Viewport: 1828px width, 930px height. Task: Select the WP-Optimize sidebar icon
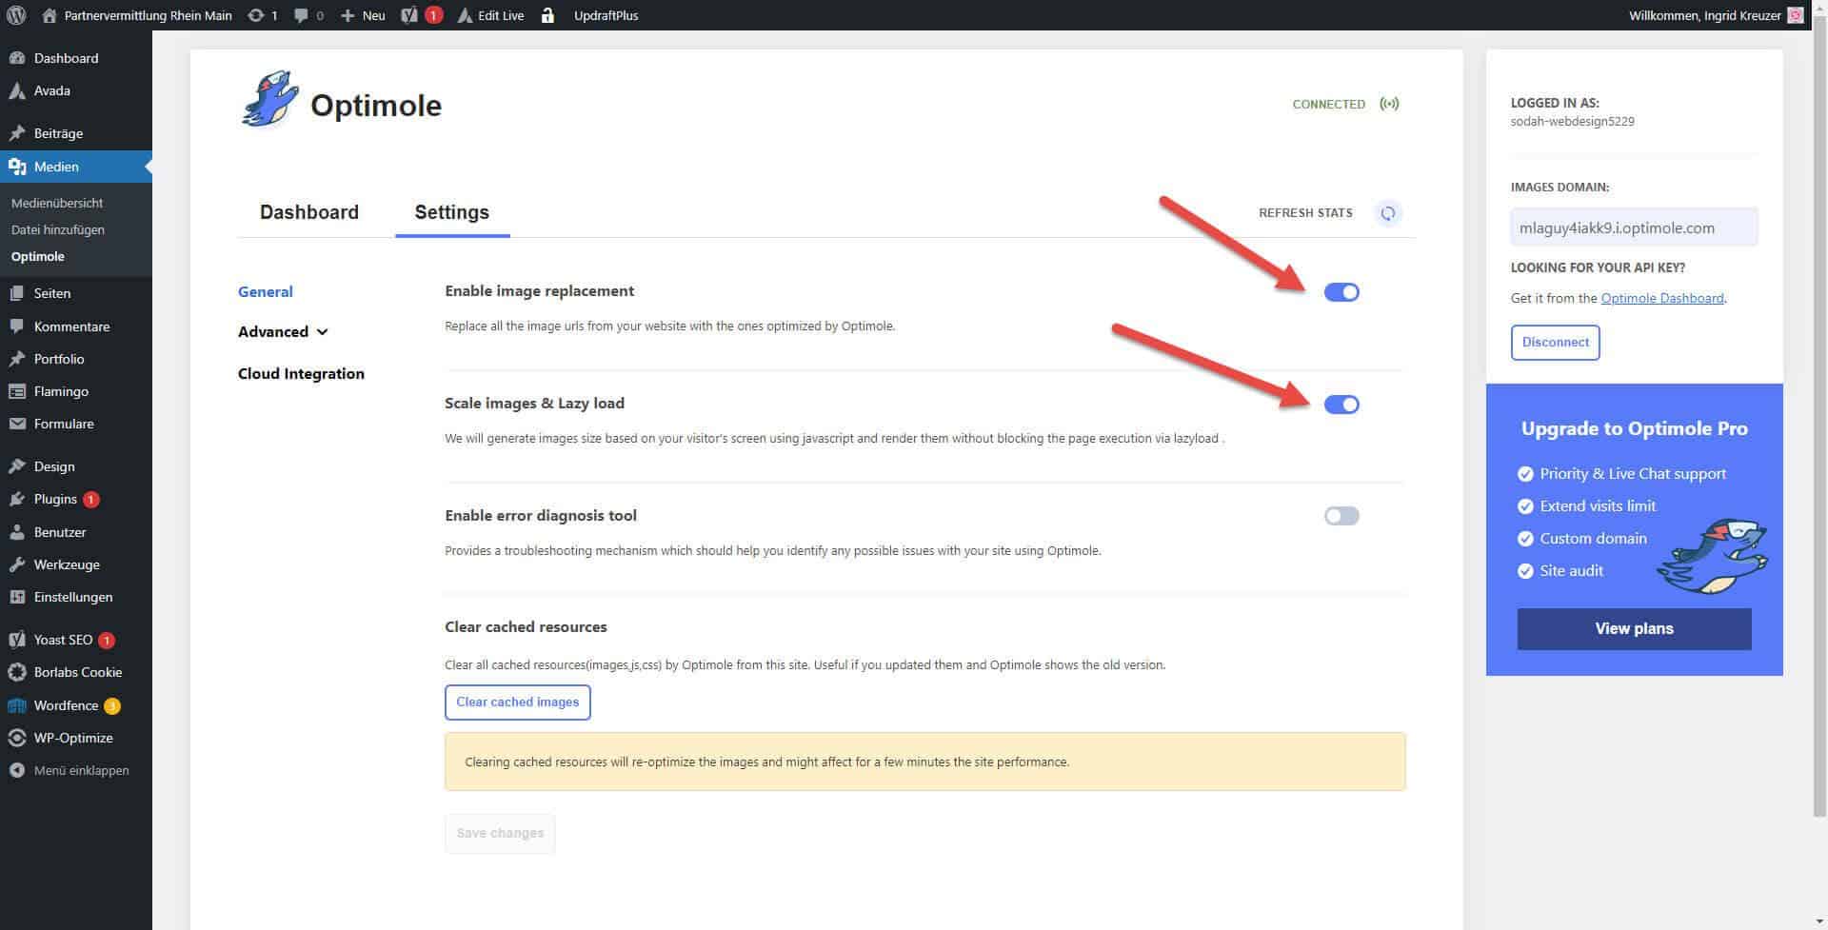[71, 738]
